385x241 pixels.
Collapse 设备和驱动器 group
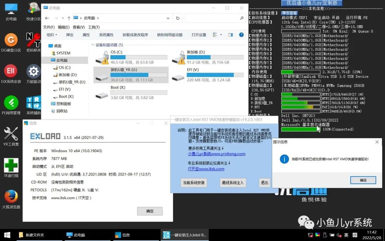93,45
